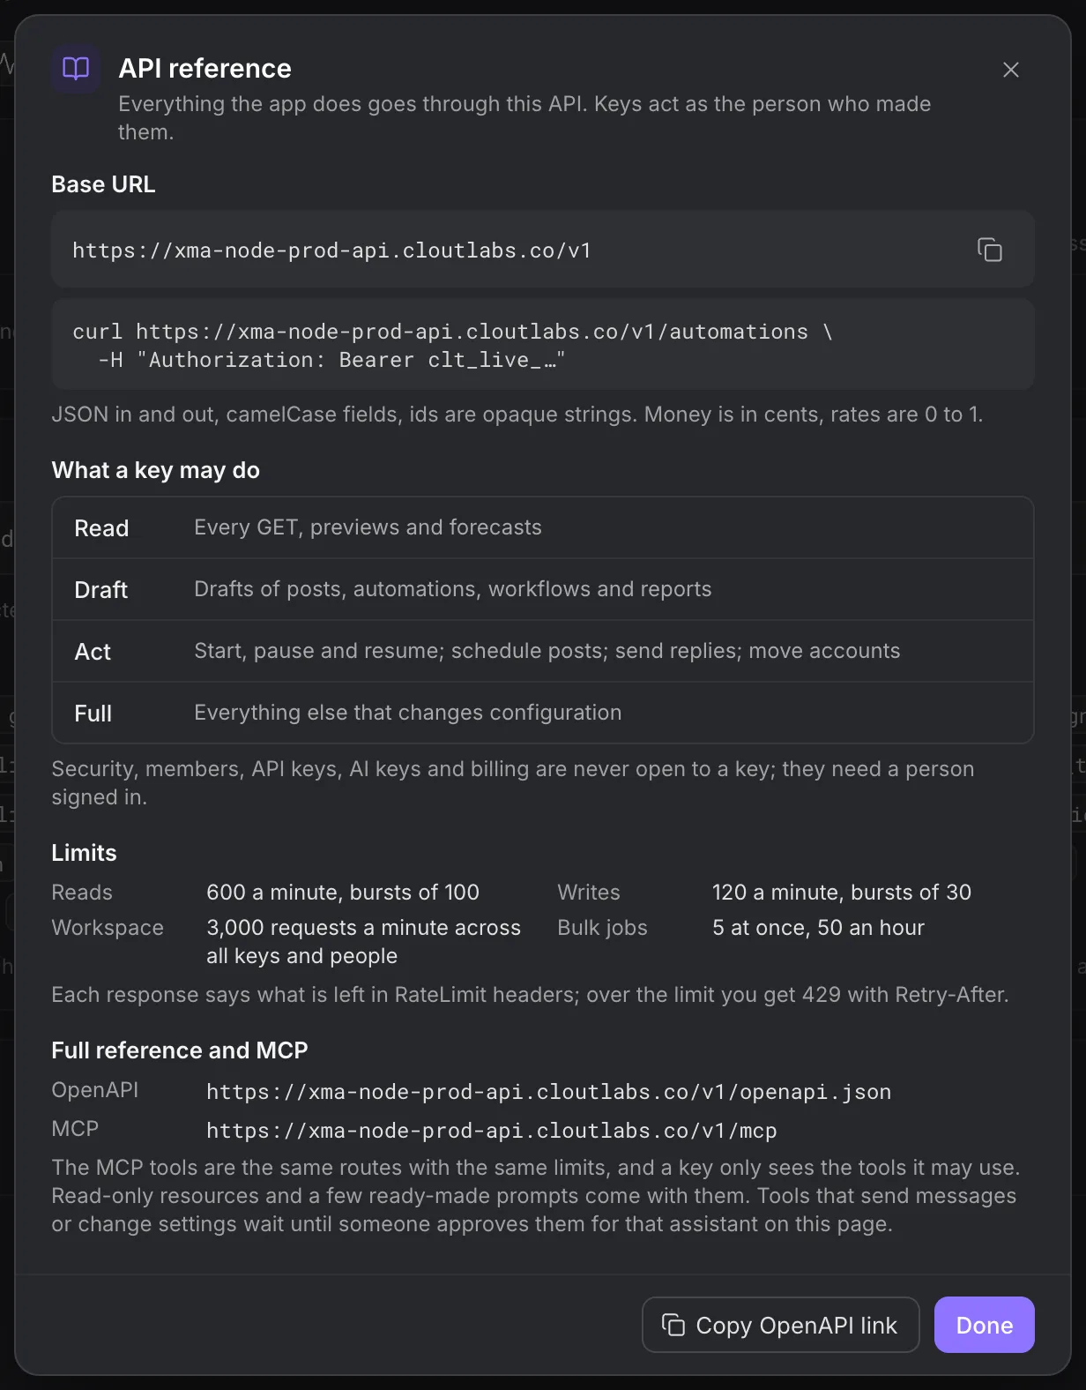Screen dimensions: 1086x1390
Task: Click the 'MCP' label
Action: [x=75, y=1129]
